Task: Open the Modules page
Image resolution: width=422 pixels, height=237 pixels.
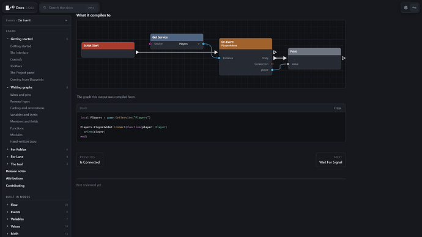Action: (17, 135)
